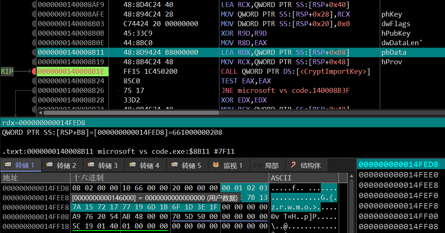This screenshot has width=445, height=233.
Task: Select stack address 000000000014FEE0
Action: 398,175
